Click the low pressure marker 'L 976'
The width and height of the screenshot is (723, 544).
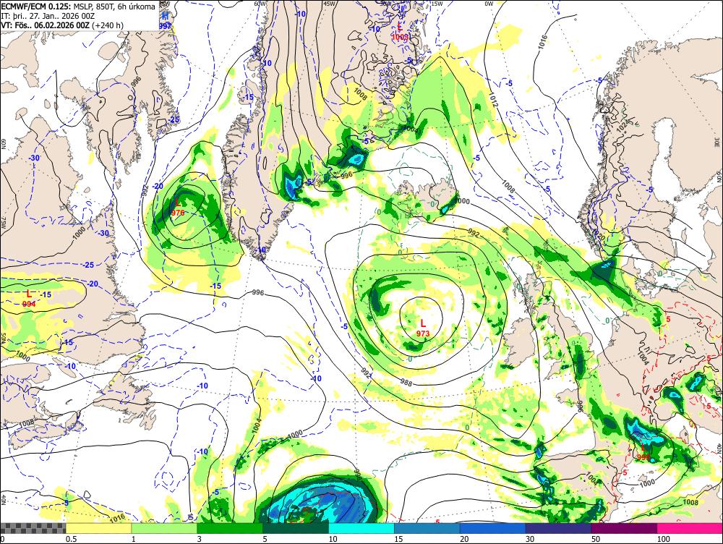coord(178,208)
